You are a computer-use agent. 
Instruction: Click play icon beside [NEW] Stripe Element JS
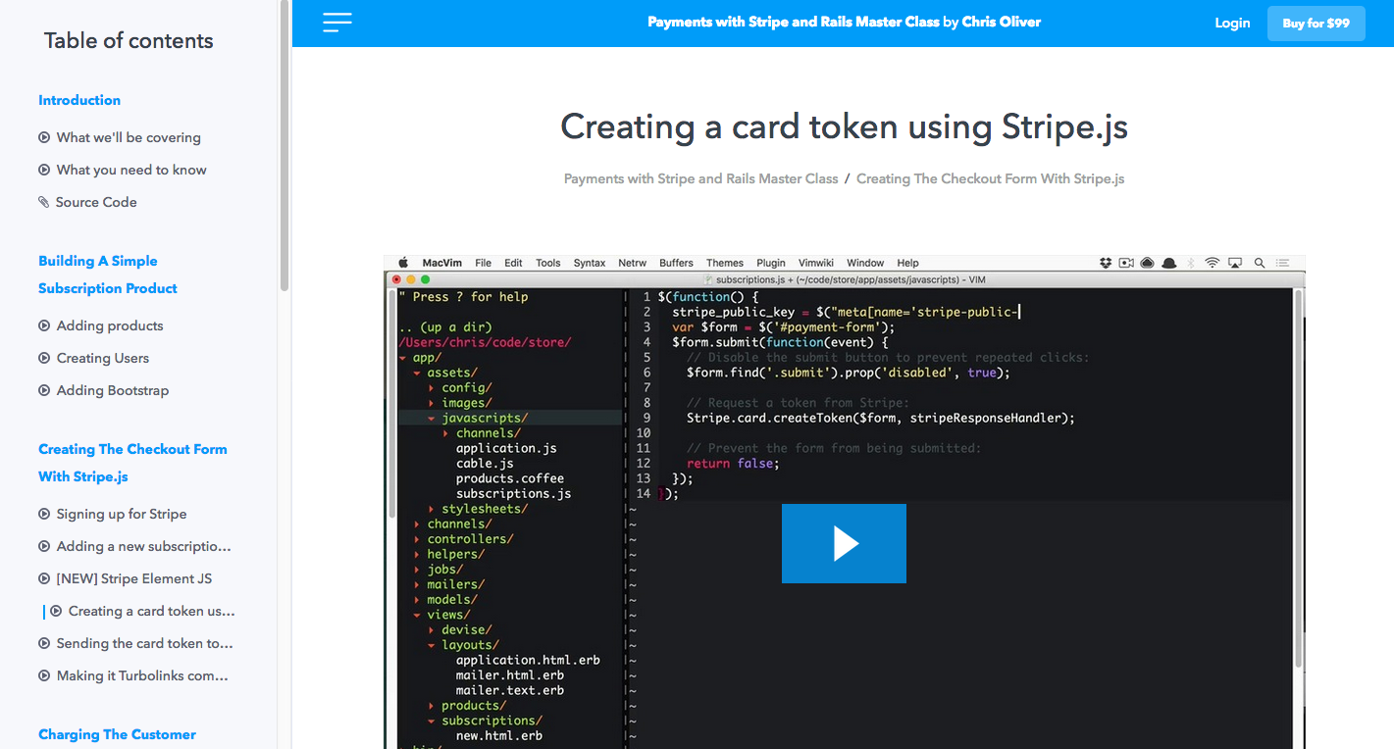[x=44, y=578]
